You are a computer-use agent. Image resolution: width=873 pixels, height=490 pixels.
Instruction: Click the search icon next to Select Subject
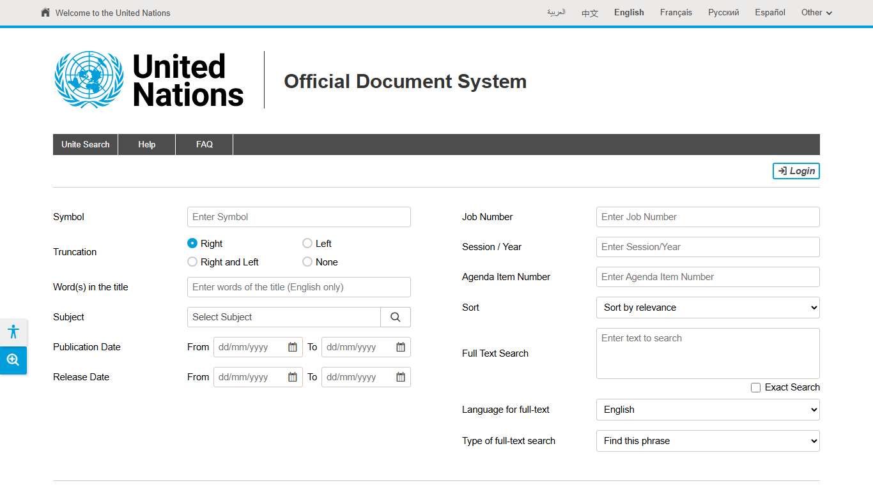[x=395, y=316]
